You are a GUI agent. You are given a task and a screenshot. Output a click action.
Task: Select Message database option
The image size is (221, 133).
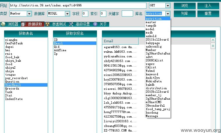point(158,116)
